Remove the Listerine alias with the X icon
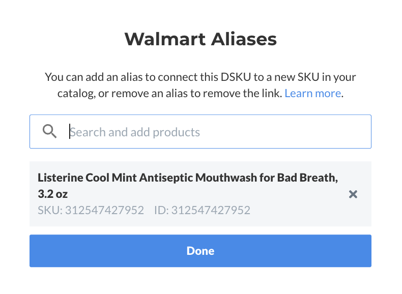This screenshot has width=402, height=294. (353, 194)
